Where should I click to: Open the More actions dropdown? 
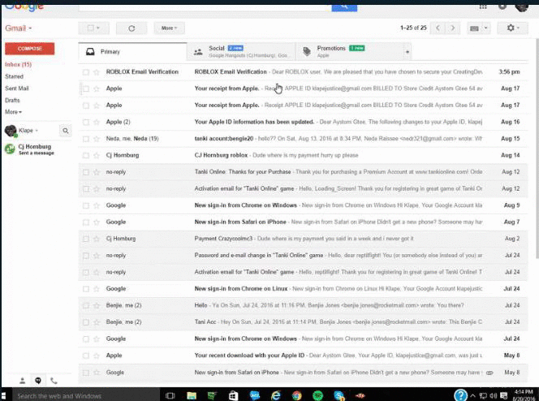[169, 28]
